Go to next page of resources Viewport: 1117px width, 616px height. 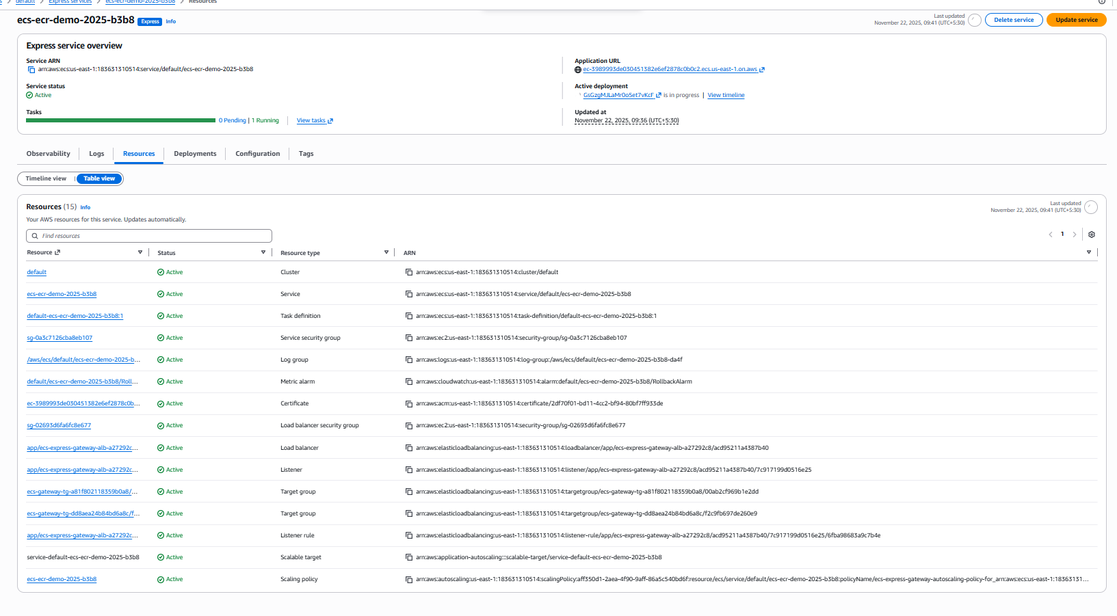coord(1075,235)
